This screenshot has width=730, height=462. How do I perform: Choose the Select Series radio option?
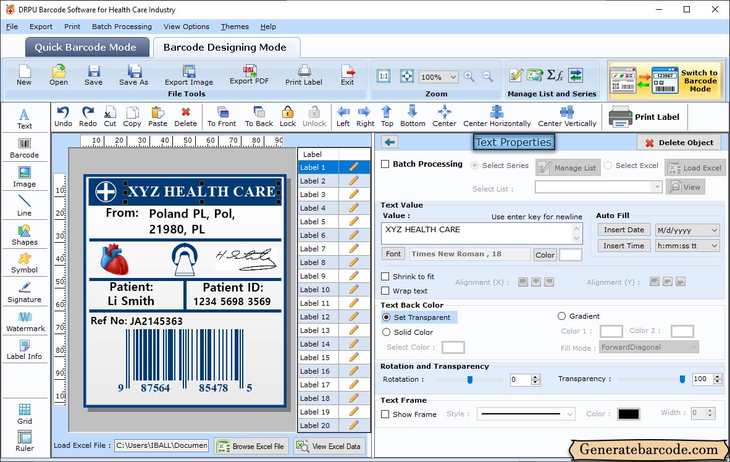(x=474, y=166)
